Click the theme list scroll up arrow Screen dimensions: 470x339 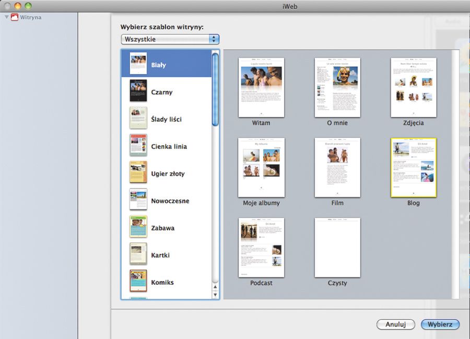coord(215,287)
